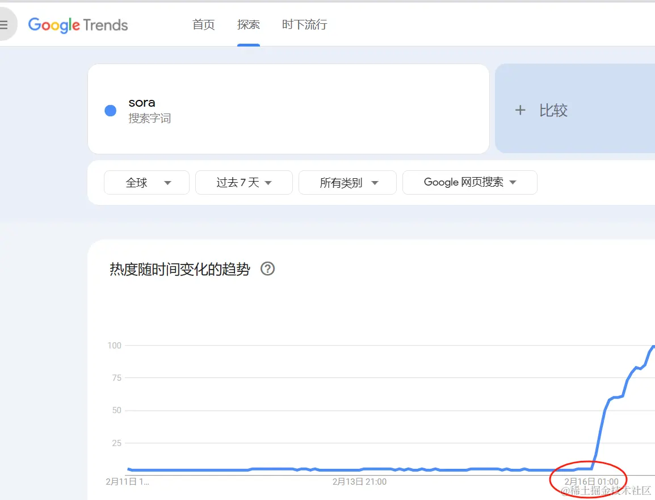Open the 全球 region dropdown
This screenshot has width=655, height=500.
[x=146, y=183]
